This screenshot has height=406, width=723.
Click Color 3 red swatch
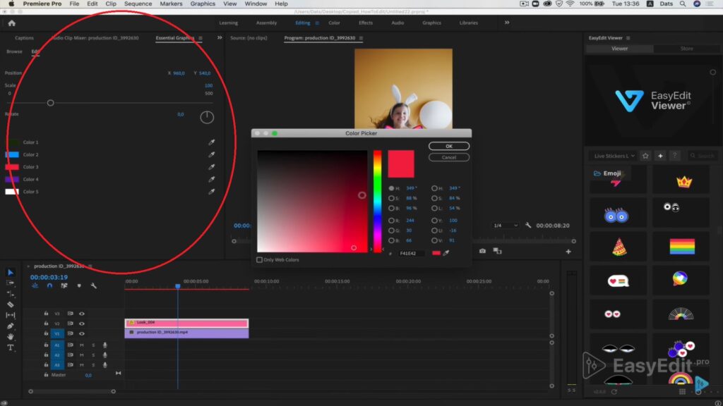click(12, 167)
